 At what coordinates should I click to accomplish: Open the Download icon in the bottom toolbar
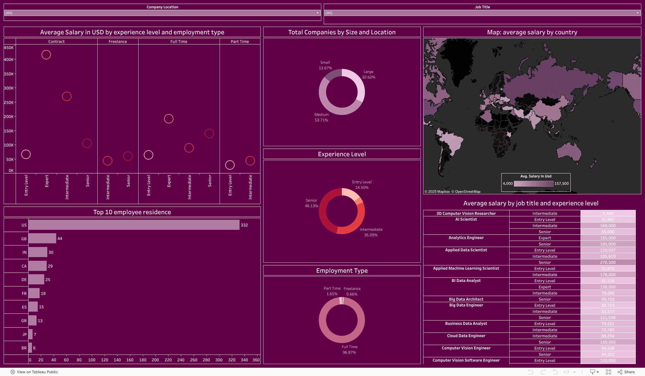(x=592, y=372)
